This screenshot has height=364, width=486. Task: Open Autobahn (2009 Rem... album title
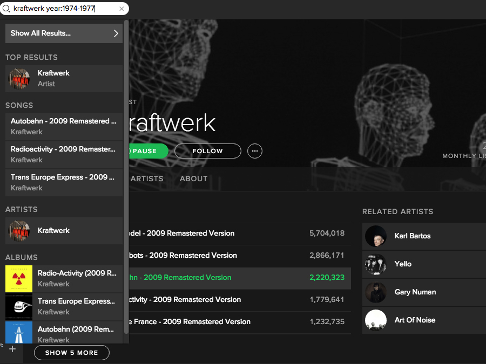pos(76,329)
